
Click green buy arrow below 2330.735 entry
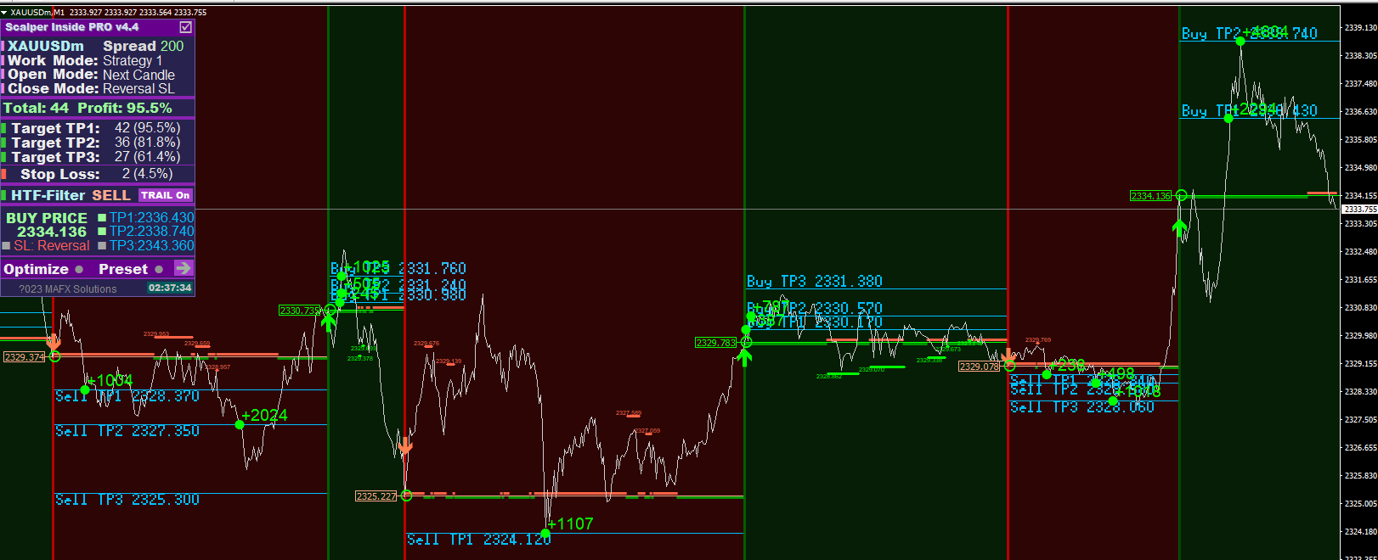click(328, 322)
